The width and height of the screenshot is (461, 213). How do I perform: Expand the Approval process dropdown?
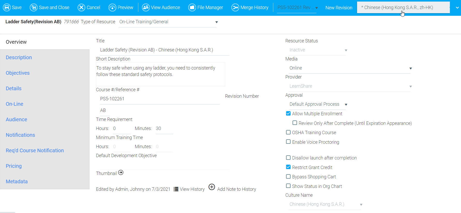point(346,105)
